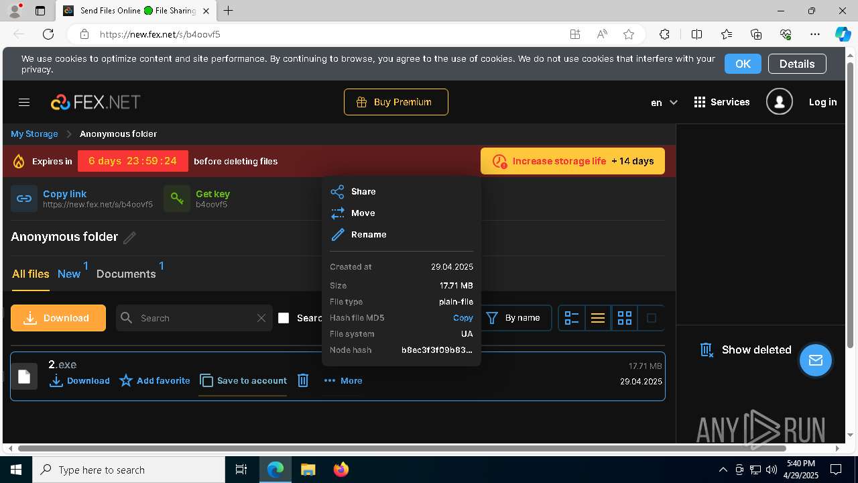
Task: Show hidden system tray icons
Action: coord(723,470)
